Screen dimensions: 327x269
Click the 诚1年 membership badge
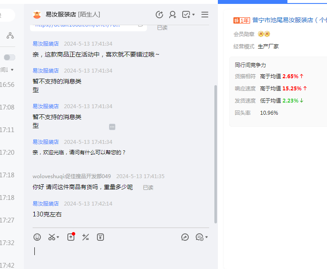(x=241, y=20)
